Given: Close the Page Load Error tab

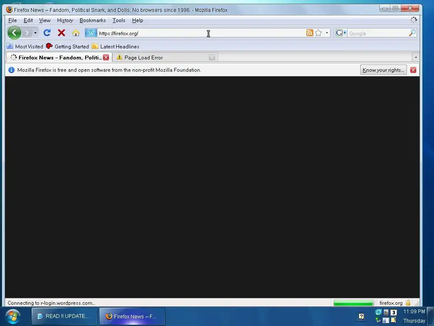Looking at the screenshot, I should [212, 57].
